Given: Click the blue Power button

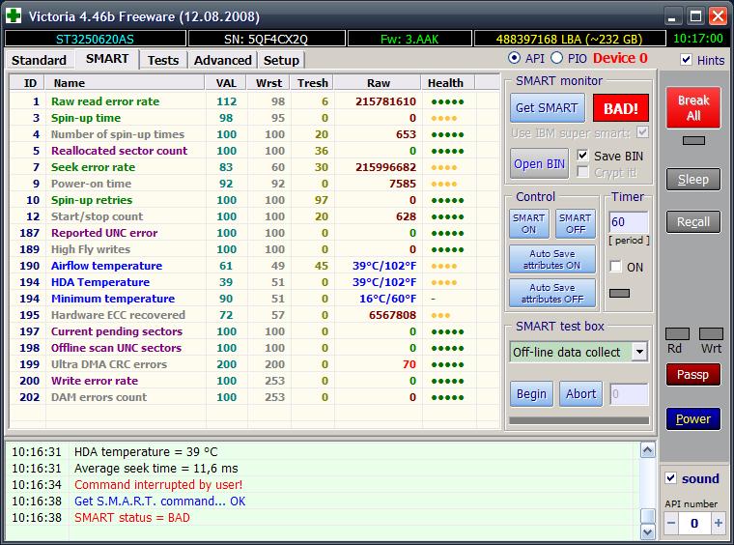Looking at the screenshot, I should (x=692, y=419).
